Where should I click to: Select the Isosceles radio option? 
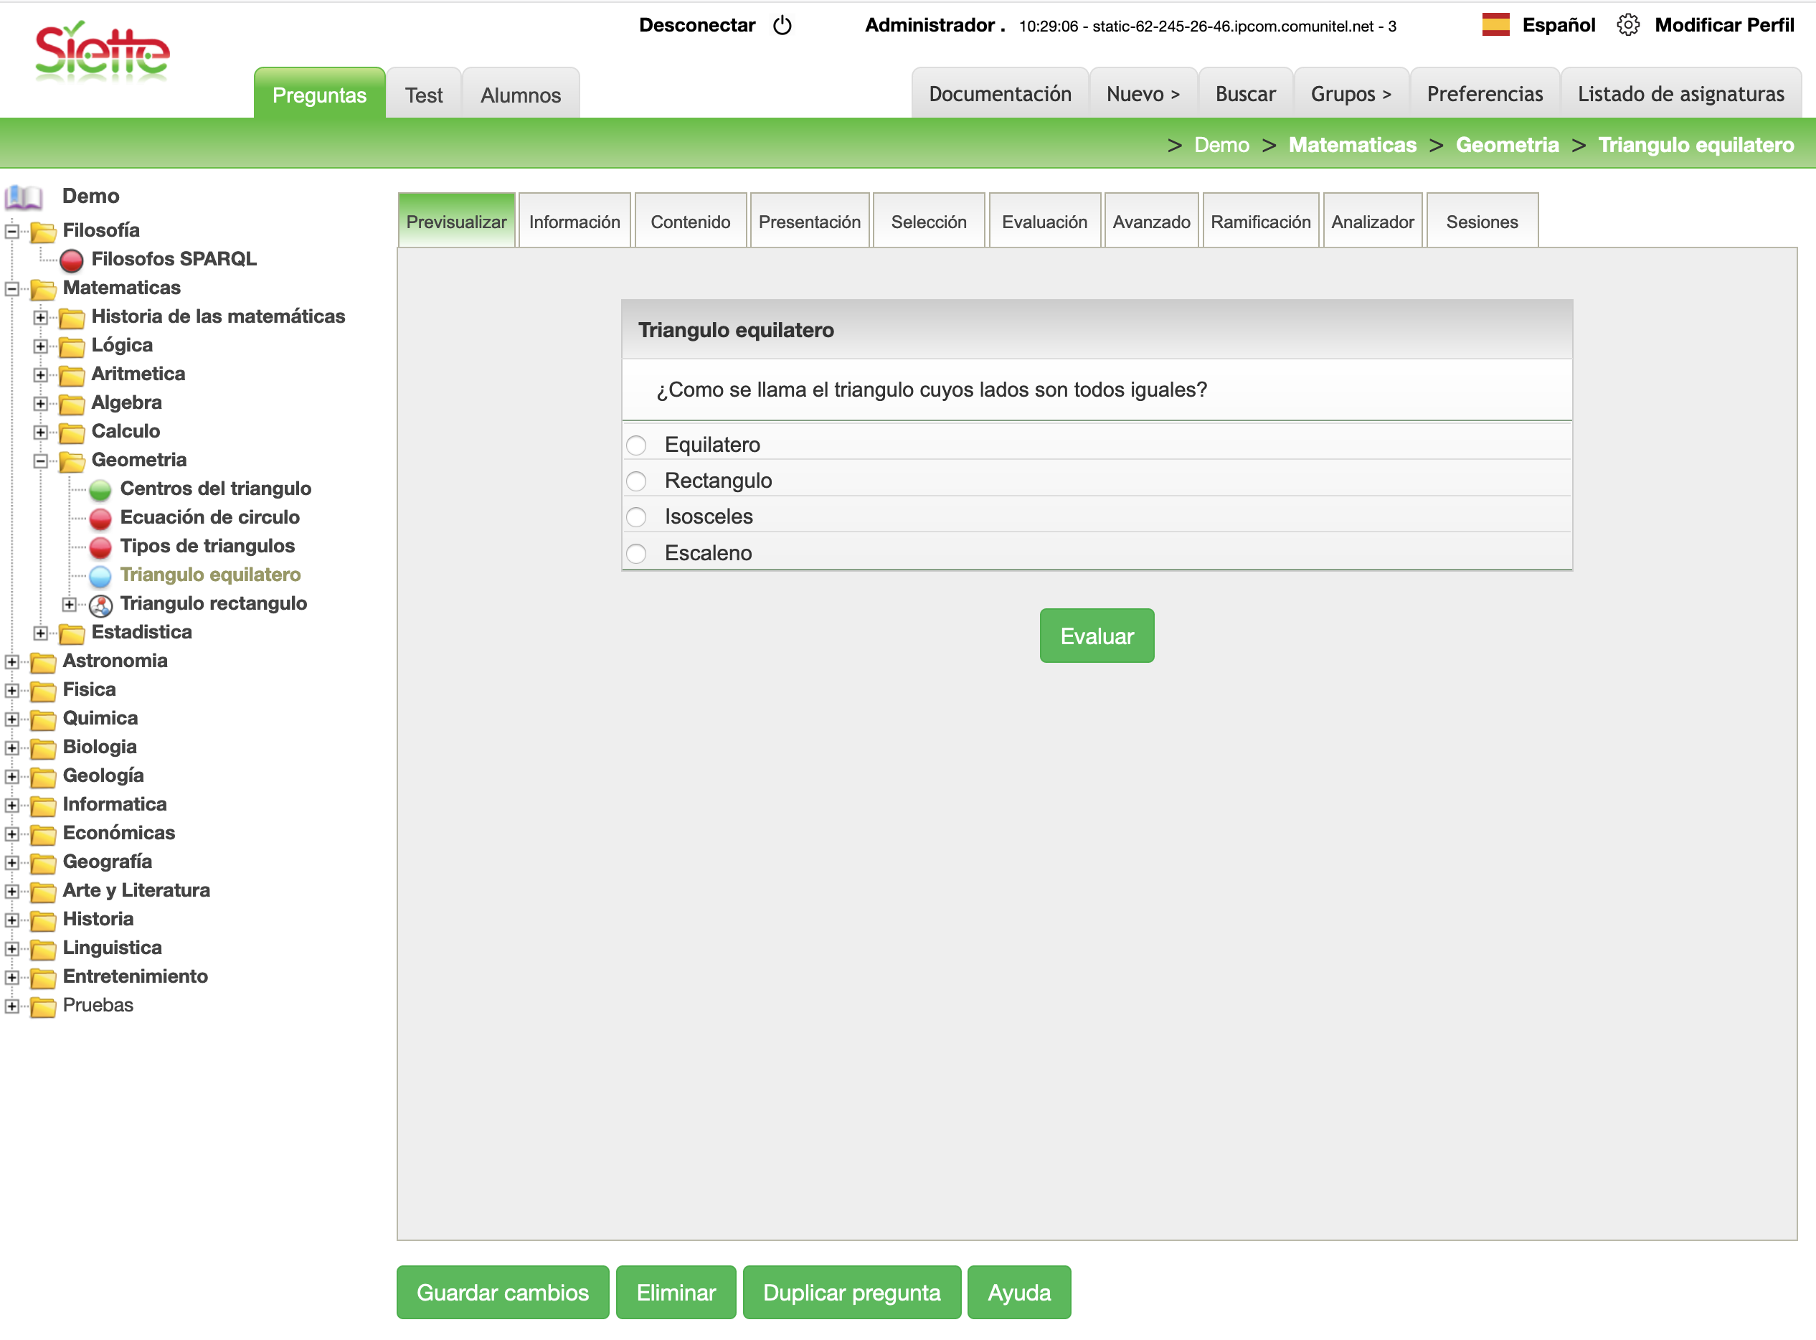(637, 516)
